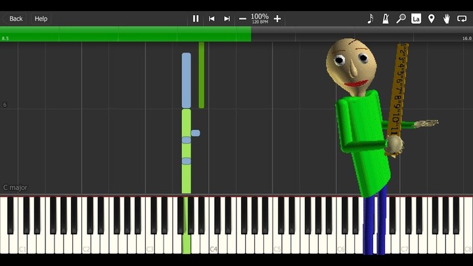473x266 pixels.
Task: Click the 100% 120 BPM speed display
Action: (259, 18)
